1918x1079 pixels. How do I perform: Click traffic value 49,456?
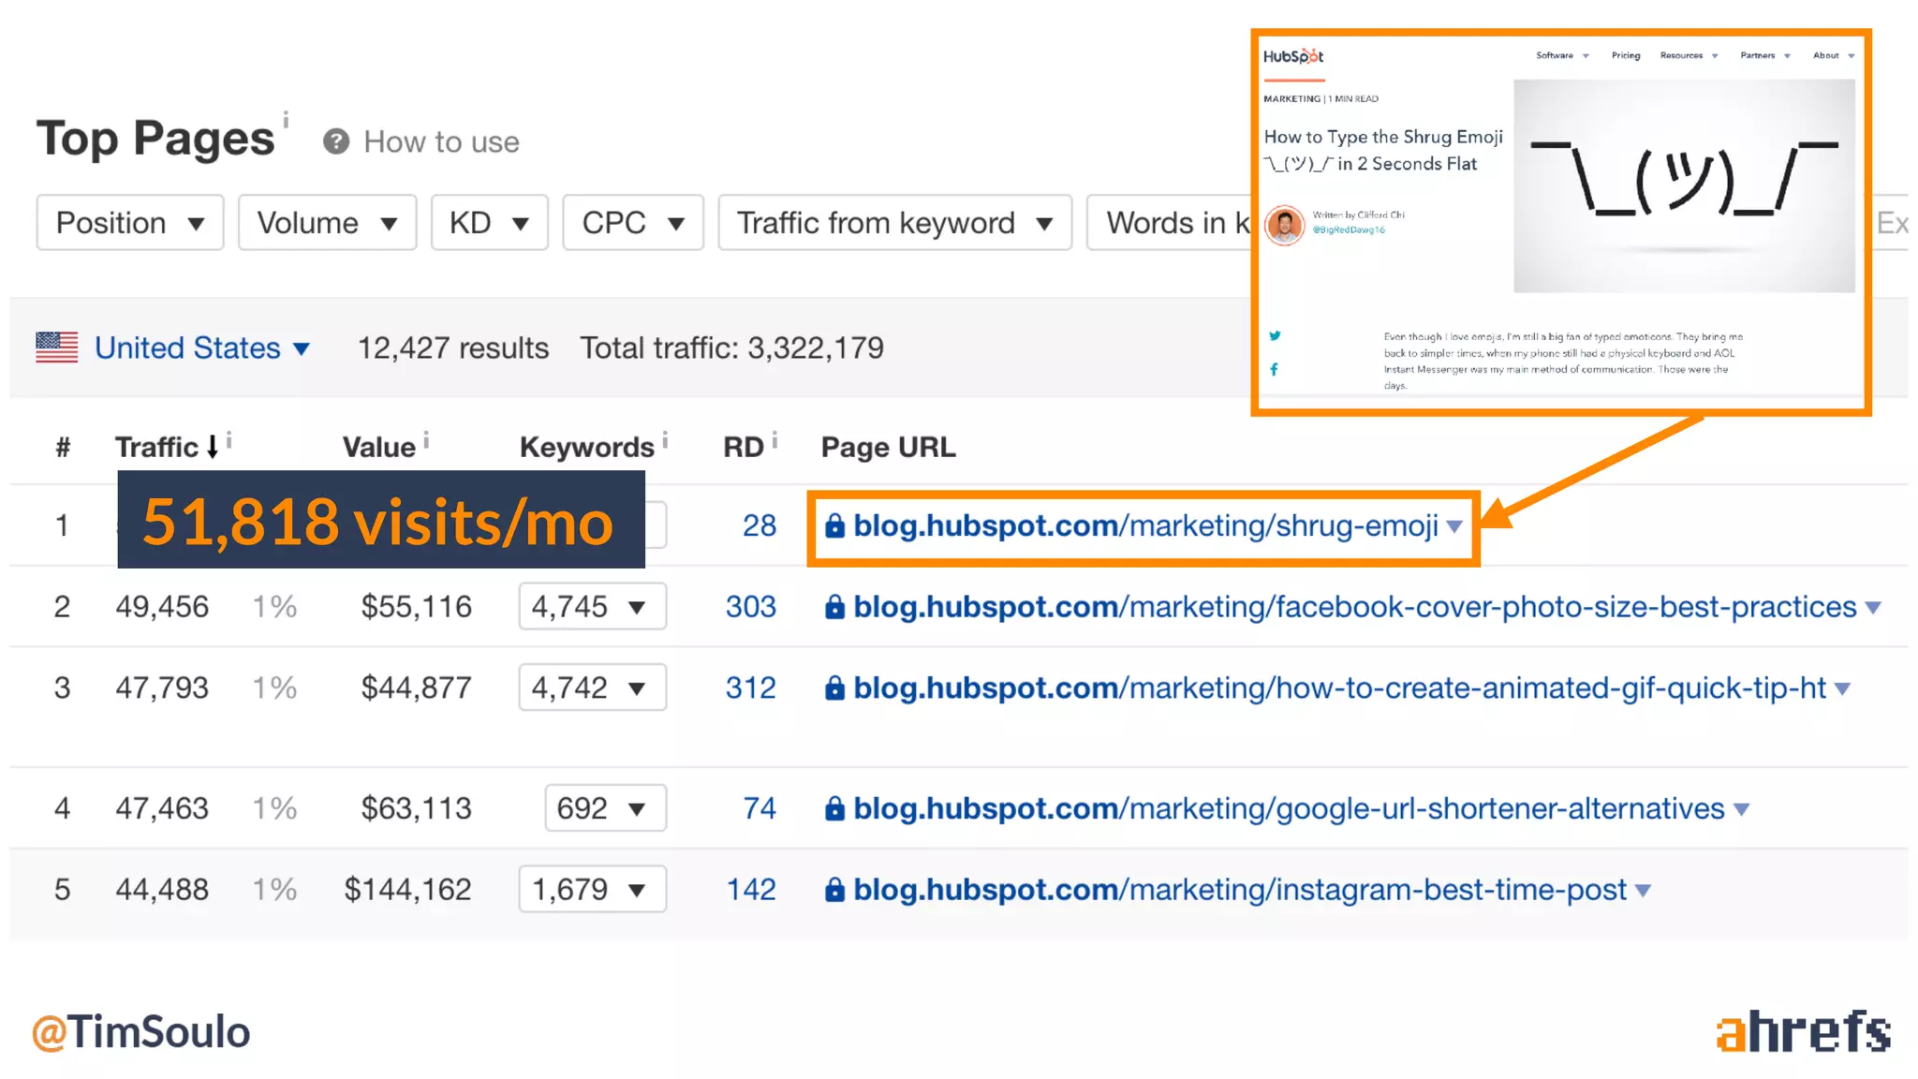[x=162, y=607]
